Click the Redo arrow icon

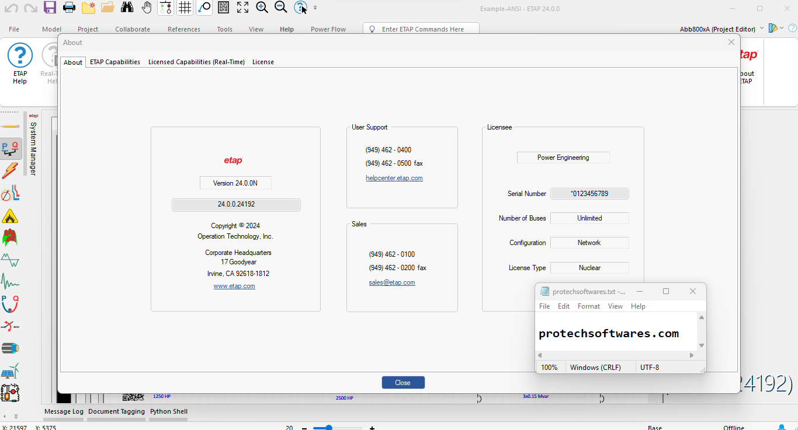pyautogui.click(x=31, y=8)
